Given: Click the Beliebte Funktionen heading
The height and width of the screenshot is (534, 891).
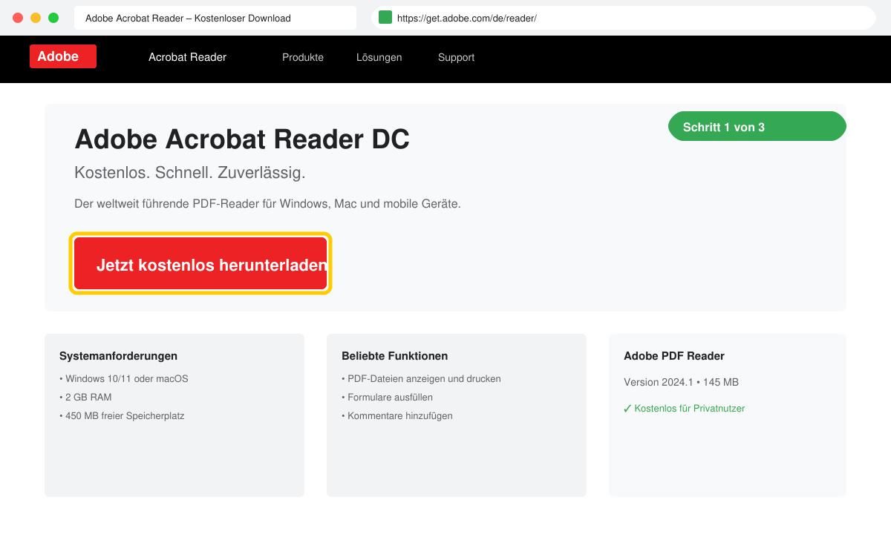Looking at the screenshot, I should pyautogui.click(x=394, y=356).
